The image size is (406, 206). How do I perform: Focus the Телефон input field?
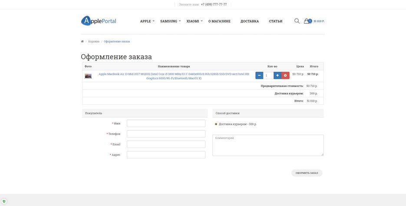(166, 134)
